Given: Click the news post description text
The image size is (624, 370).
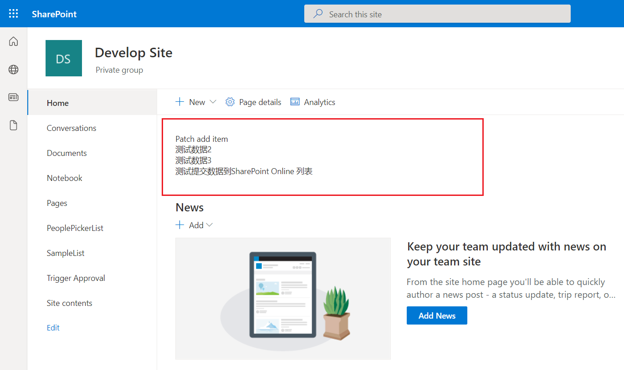Looking at the screenshot, I should [x=511, y=288].
